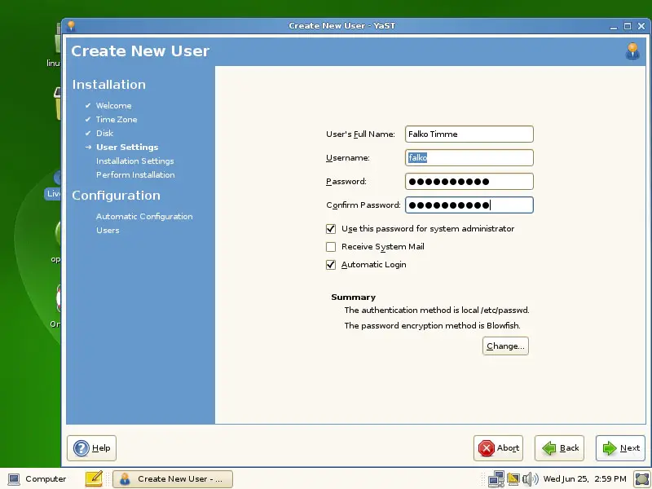Click into the Username field

pyautogui.click(x=469, y=157)
